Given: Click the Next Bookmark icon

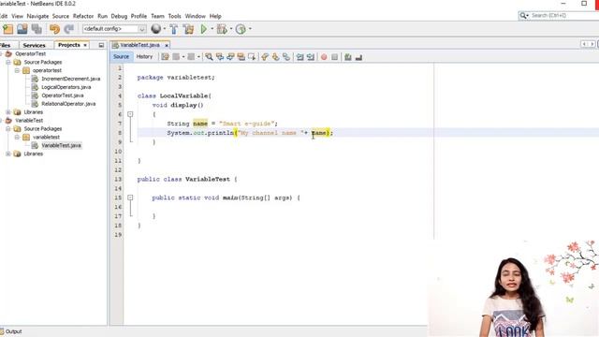Looking at the screenshot, I should (275, 57).
